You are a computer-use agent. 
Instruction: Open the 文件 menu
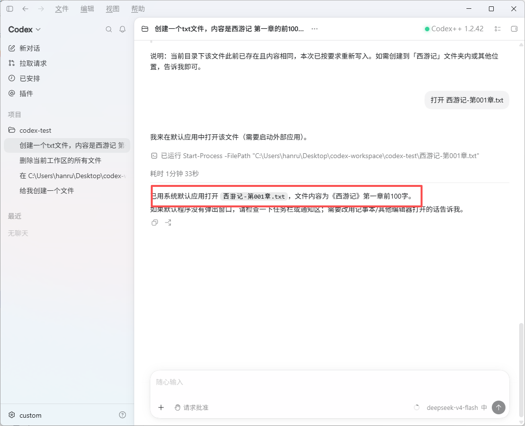coord(61,9)
